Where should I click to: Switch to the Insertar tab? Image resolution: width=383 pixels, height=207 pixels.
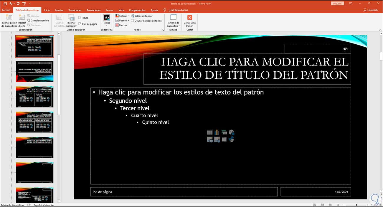pos(59,10)
